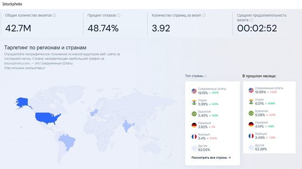Click the Таргетинг по регионам и странам heading

[x=45, y=47]
